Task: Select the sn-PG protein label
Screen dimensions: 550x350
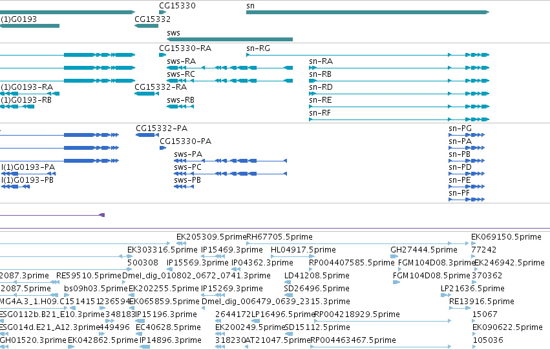Action: (x=460, y=129)
